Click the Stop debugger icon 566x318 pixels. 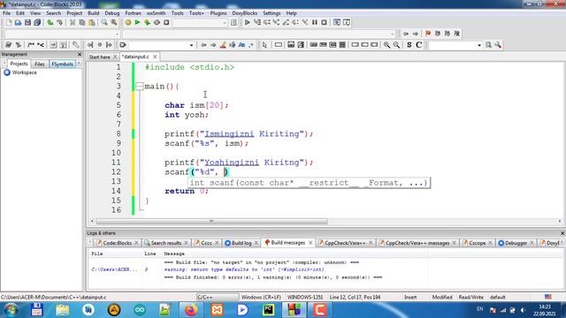[x=325, y=23]
